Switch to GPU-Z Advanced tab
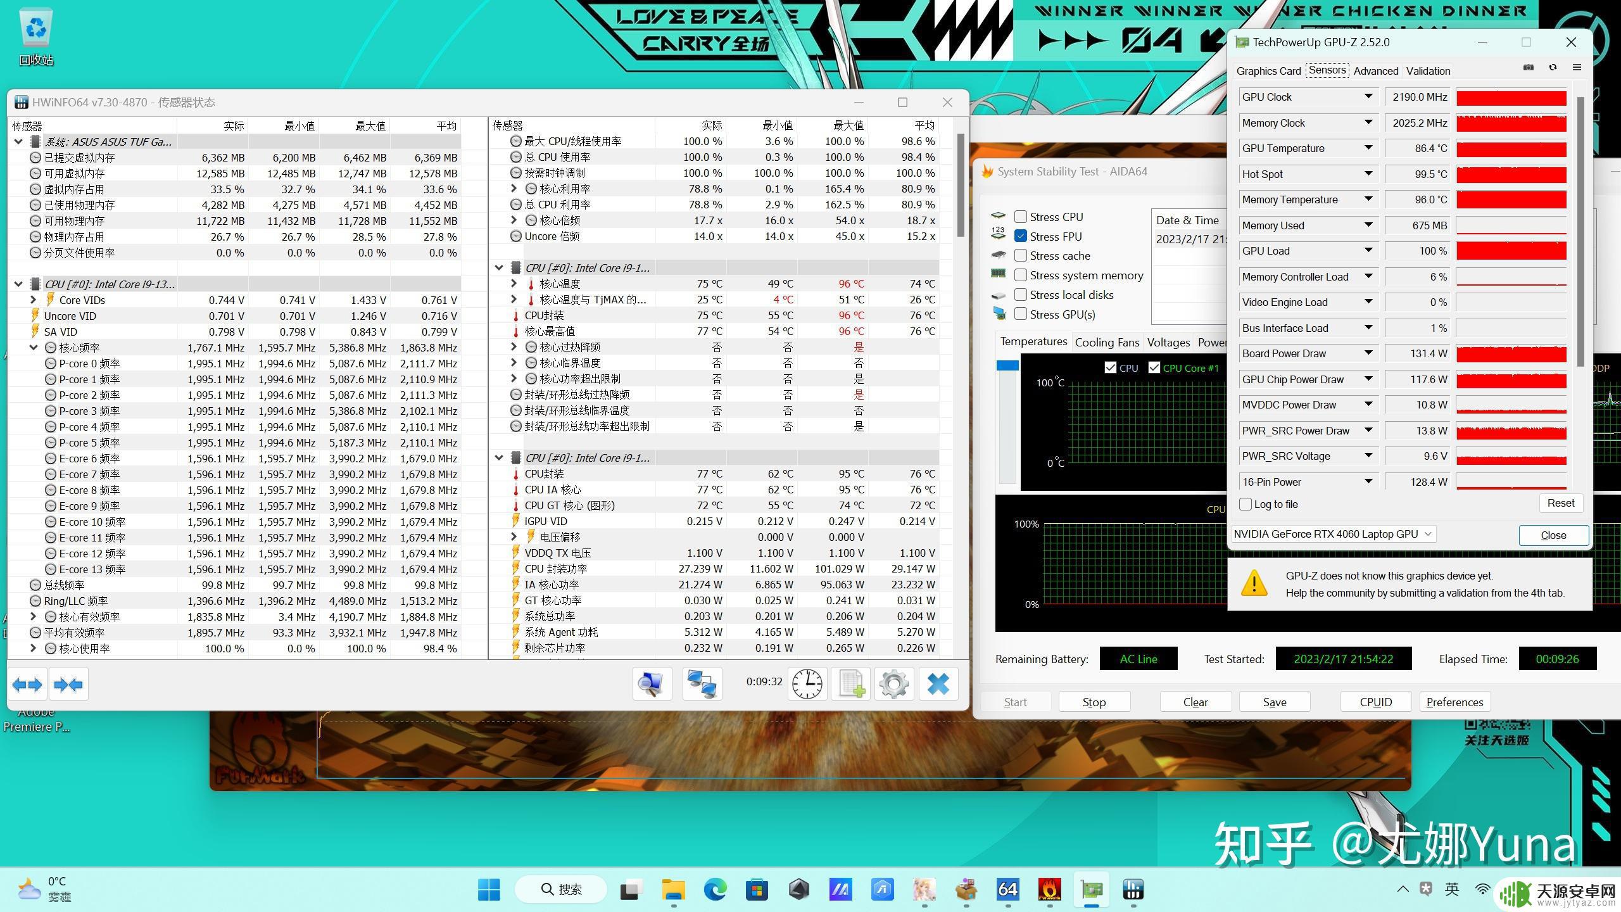The height and width of the screenshot is (912, 1621). 1376,71
